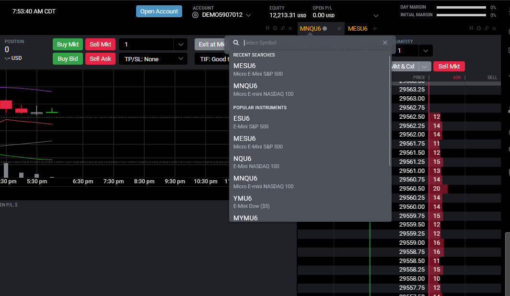Select recent search MNQU6
510x296 pixels.
pos(309,90)
